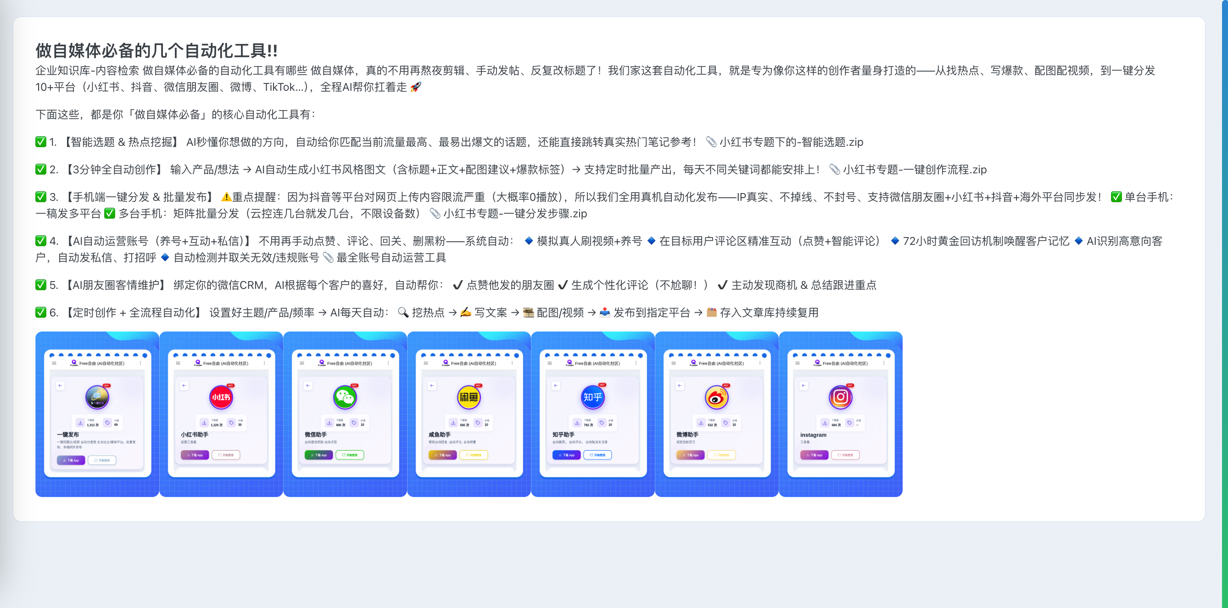
Task: Open three-dot menu in 一键发布 card
Action: point(140,363)
